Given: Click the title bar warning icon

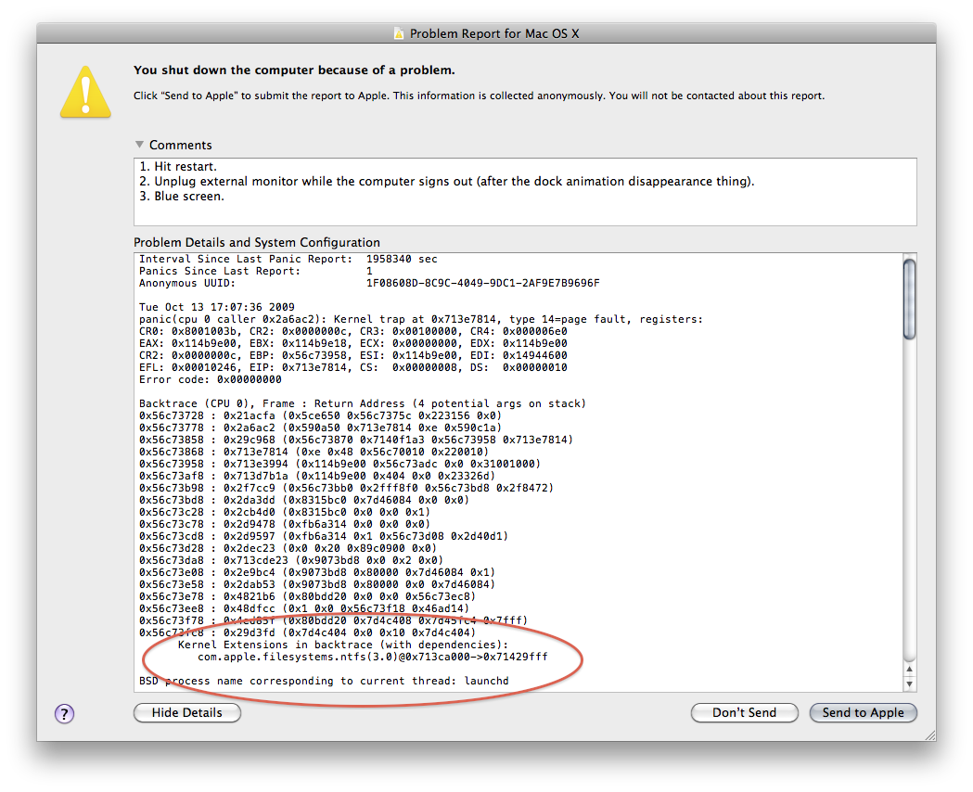Looking at the screenshot, I should point(399,33).
